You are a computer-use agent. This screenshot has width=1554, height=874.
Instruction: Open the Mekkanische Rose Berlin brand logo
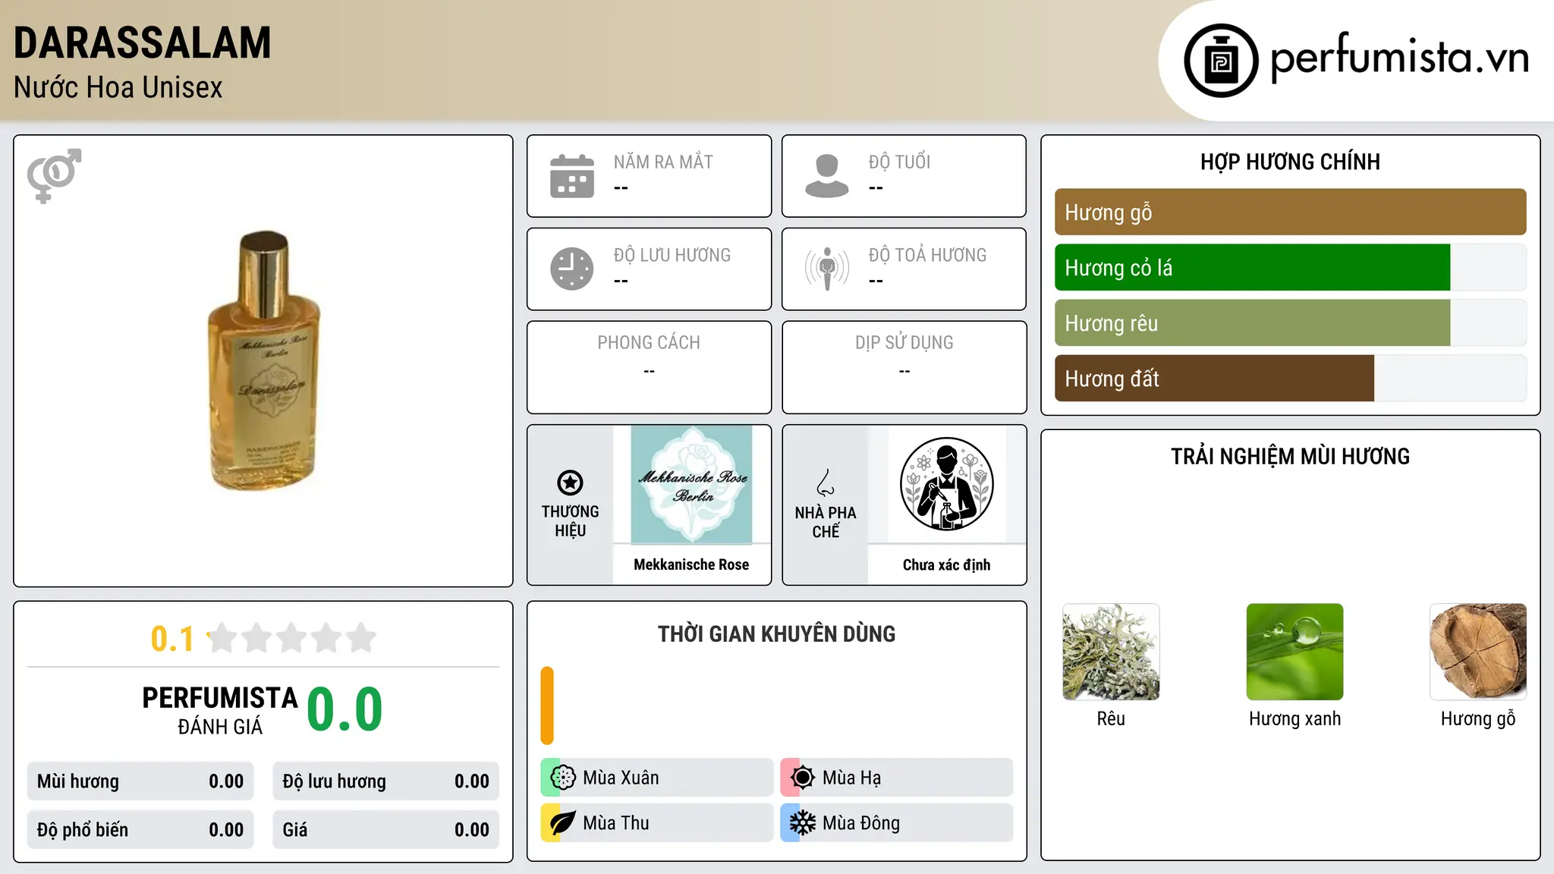[x=691, y=484]
